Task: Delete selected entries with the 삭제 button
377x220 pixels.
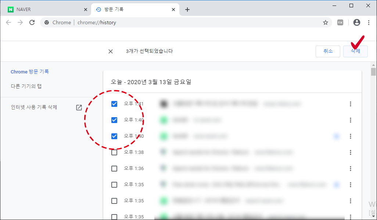Action: [x=355, y=51]
